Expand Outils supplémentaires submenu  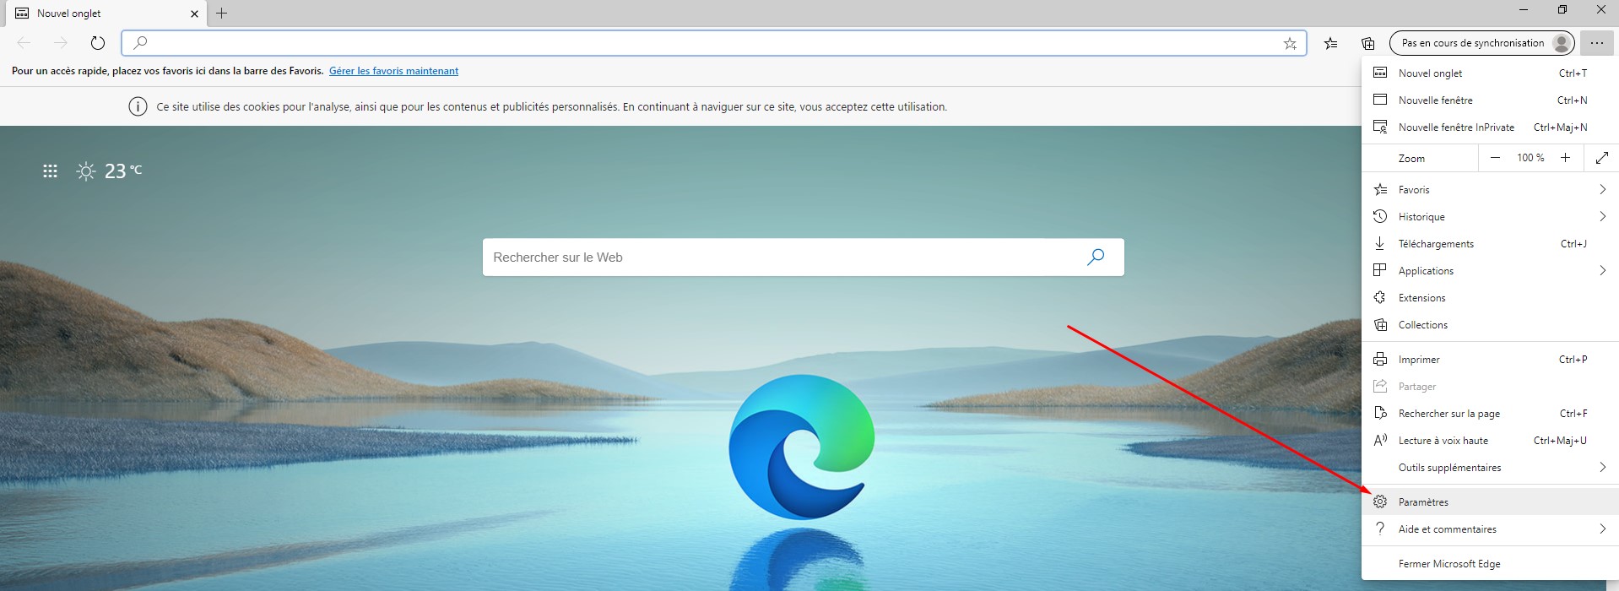click(x=1490, y=468)
